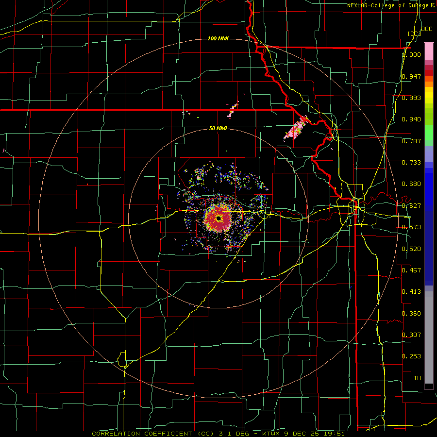The width and height of the screenshot is (437, 437).
Task: Pick the bright green segment of color bar
Action: pyautogui.click(x=429, y=133)
